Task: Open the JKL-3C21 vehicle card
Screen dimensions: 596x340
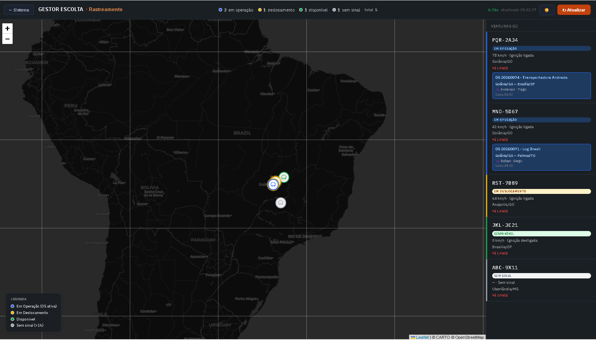Action: click(541, 238)
